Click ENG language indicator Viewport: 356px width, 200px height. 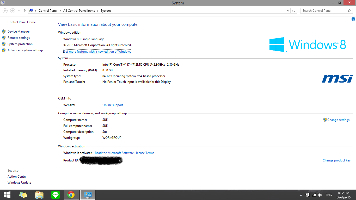(x=329, y=195)
